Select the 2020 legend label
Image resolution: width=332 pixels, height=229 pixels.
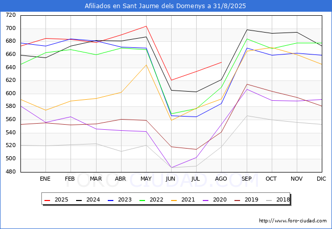click(219, 199)
